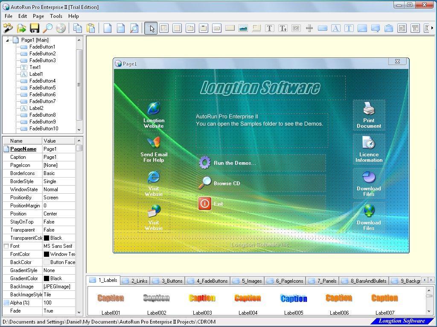
Task: Show more toolbar tools via overflow arrow
Action: (x=432, y=28)
